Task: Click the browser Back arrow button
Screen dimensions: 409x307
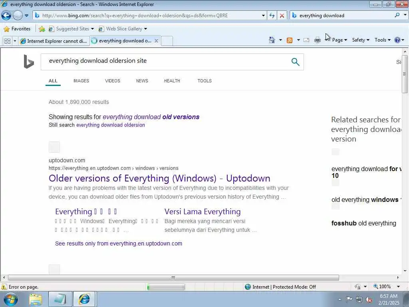Action: click(x=6, y=16)
